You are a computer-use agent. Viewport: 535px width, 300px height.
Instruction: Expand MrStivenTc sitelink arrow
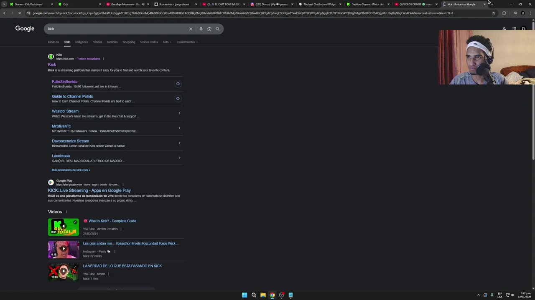[179, 128]
